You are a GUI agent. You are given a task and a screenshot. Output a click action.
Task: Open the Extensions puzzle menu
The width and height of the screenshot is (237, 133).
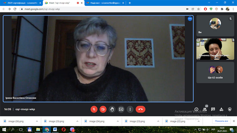pos(222,9)
